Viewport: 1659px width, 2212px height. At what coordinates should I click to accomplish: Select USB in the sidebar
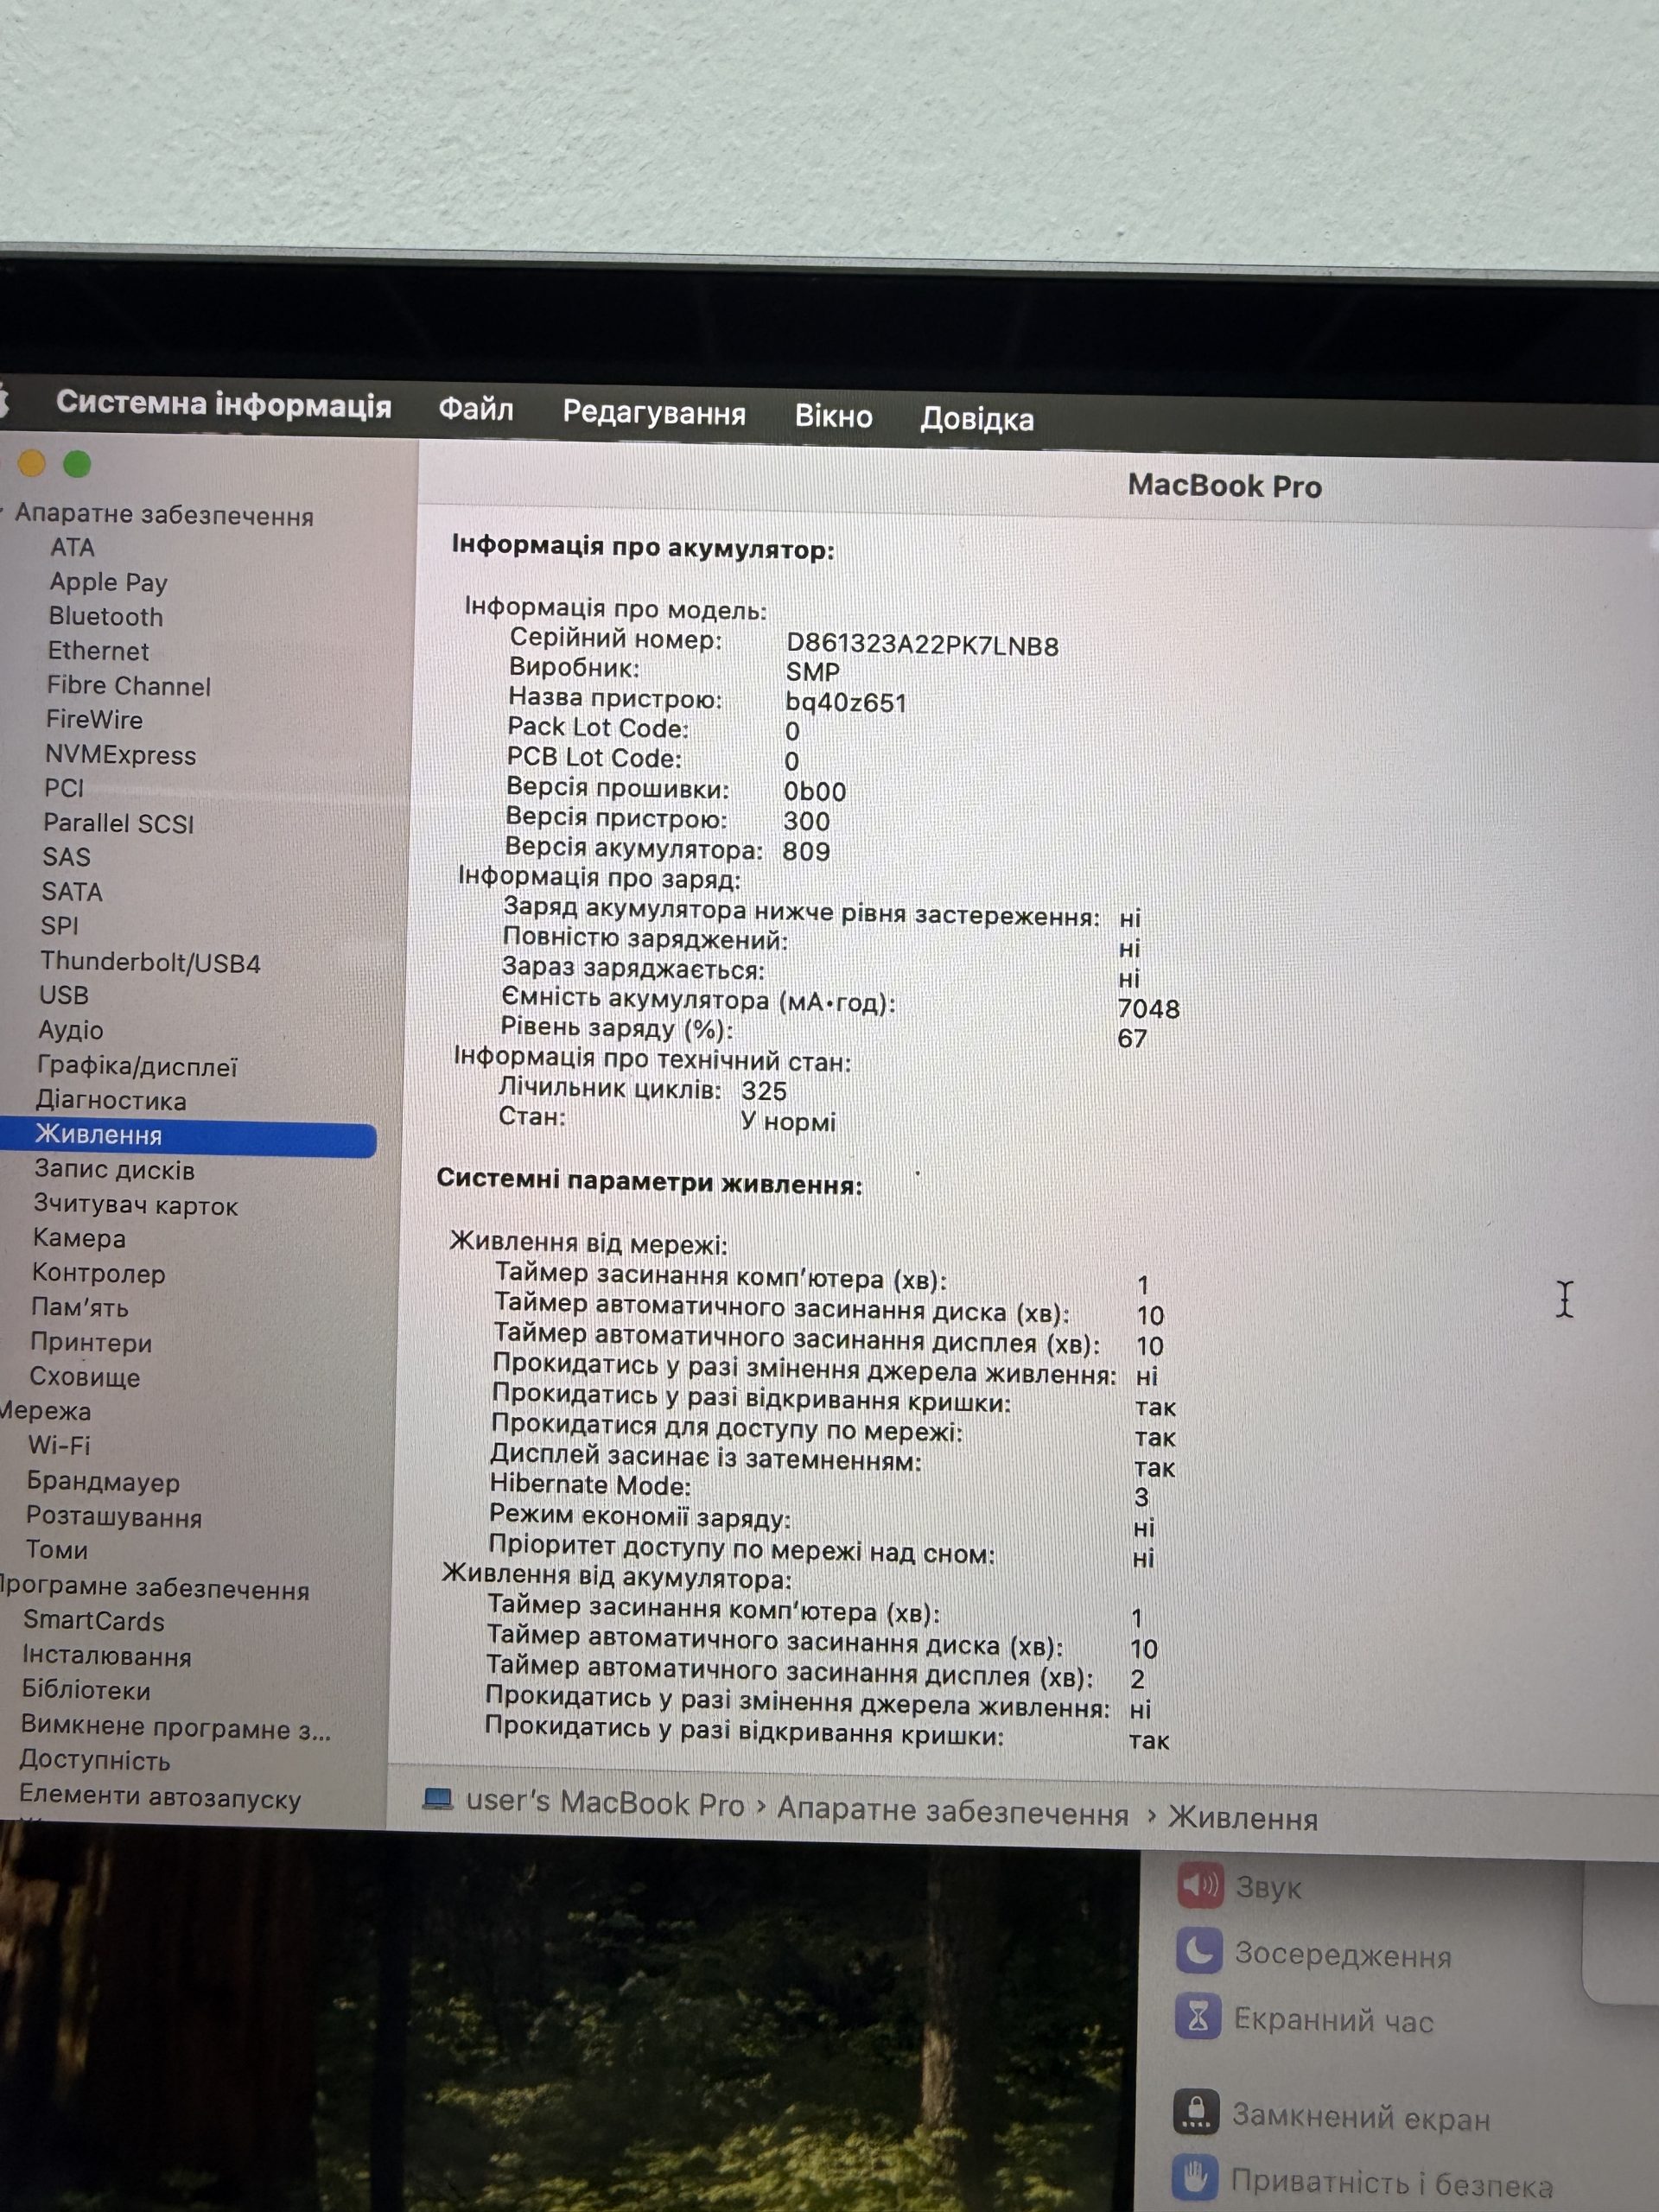64,995
